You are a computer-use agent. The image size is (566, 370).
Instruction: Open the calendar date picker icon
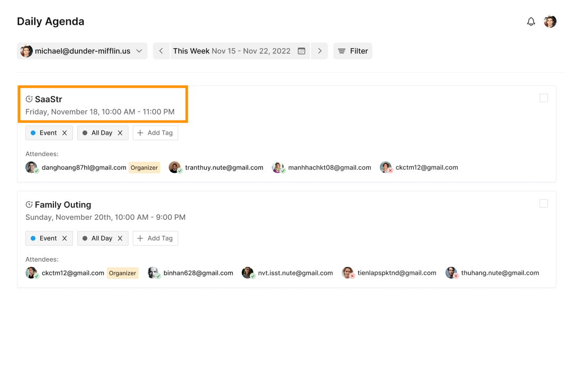pyautogui.click(x=302, y=51)
